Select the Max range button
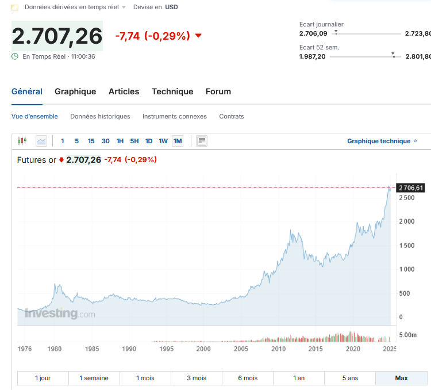Image resolution: width=431 pixels, height=390 pixels. (x=401, y=378)
